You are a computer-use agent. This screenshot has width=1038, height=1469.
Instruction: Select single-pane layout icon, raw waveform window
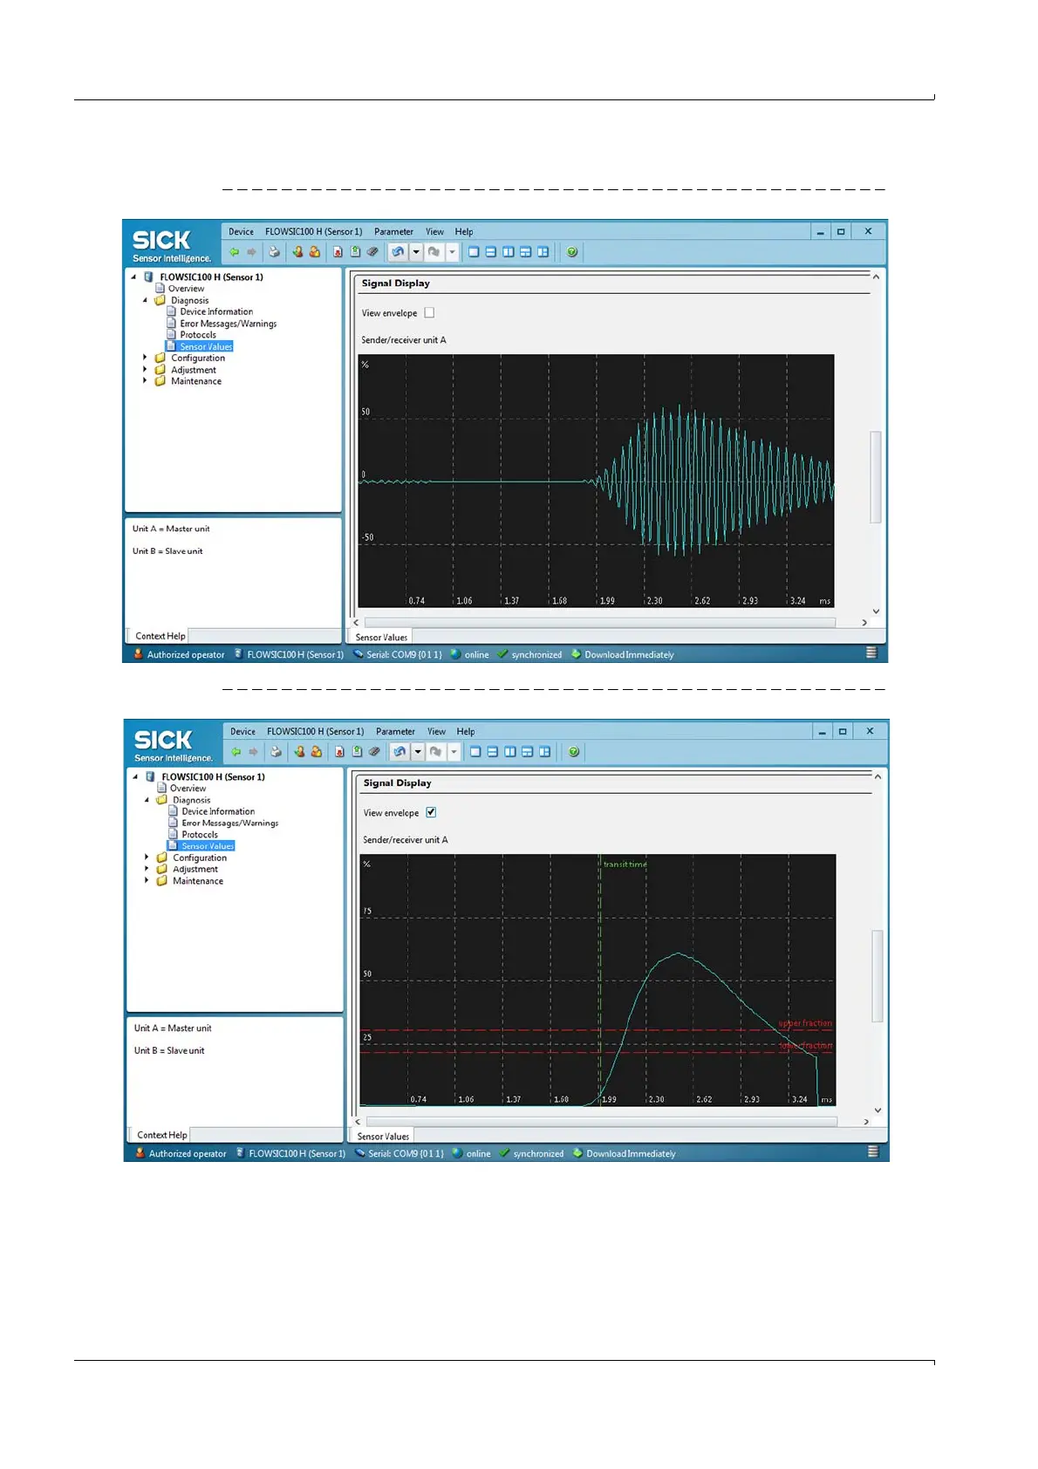[x=474, y=252]
